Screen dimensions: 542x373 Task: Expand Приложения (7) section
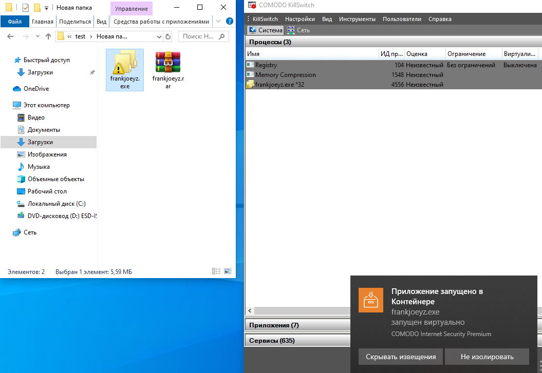[298, 325]
